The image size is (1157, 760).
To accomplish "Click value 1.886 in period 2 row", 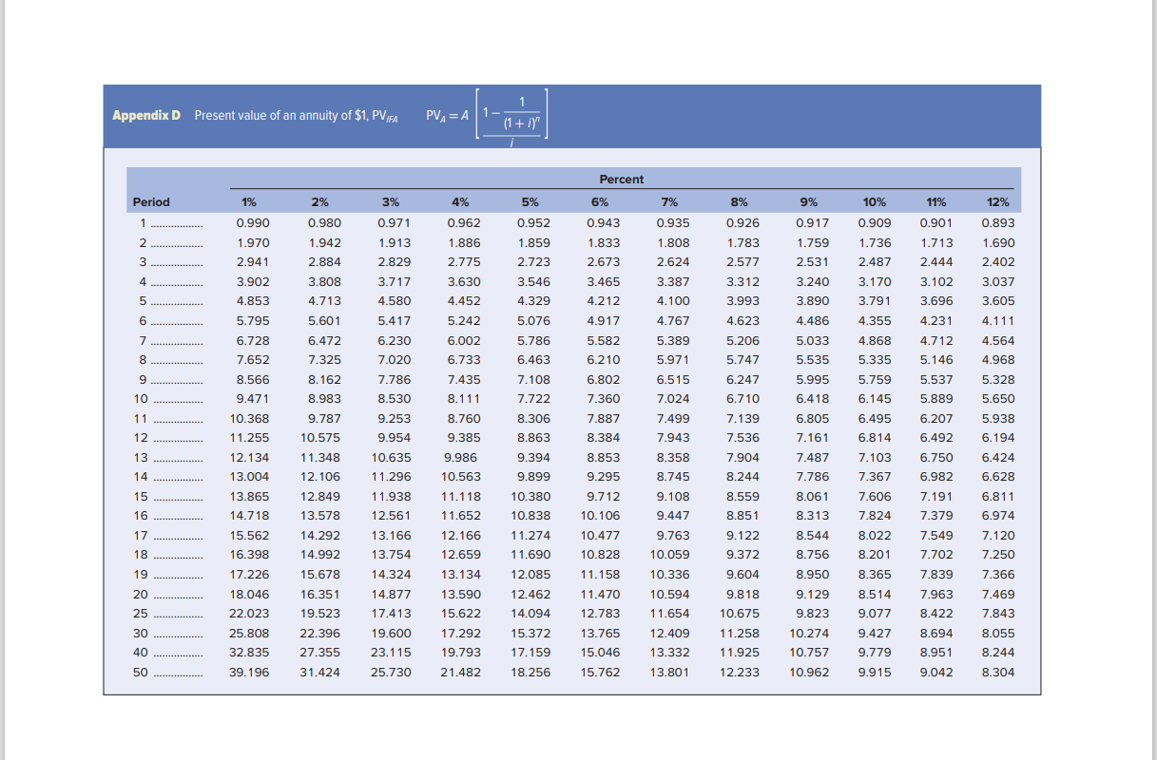I will click(x=463, y=243).
